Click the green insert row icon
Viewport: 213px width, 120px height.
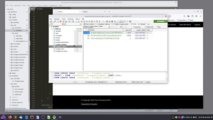[89, 21]
